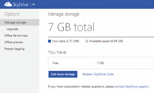
Task: Click the blue Your data legend swatch
Action: tap(49, 41)
